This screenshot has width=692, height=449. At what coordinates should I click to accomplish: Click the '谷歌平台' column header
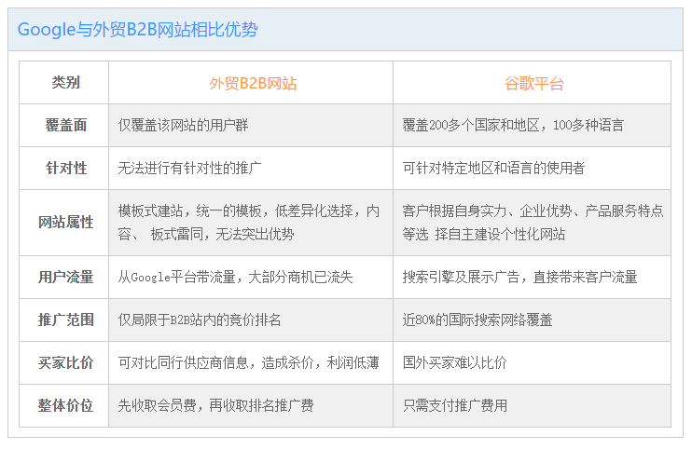click(534, 83)
